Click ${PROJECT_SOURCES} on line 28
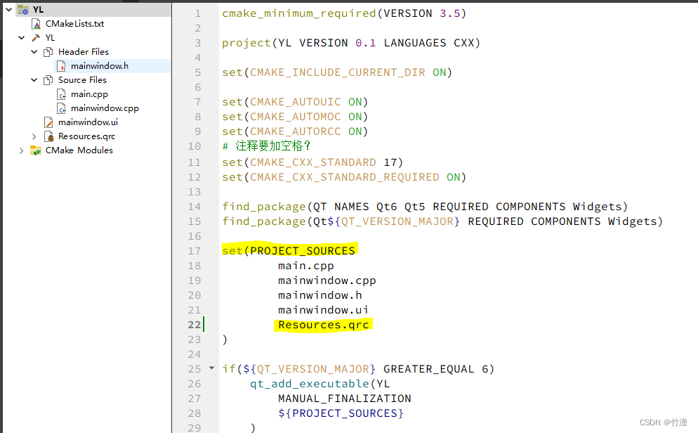 click(x=341, y=413)
